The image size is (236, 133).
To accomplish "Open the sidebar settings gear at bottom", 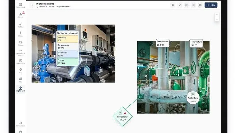I will click(21, 132).
